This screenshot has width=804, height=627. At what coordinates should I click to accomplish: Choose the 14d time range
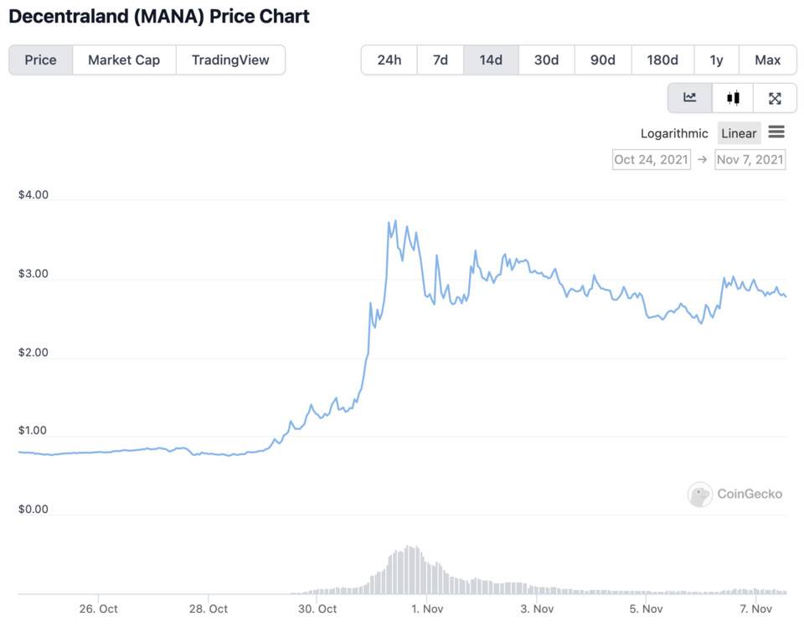point(491,60)
